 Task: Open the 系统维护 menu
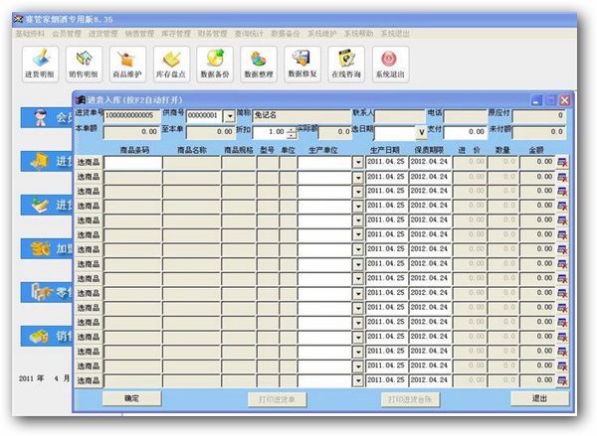(322, 34)
